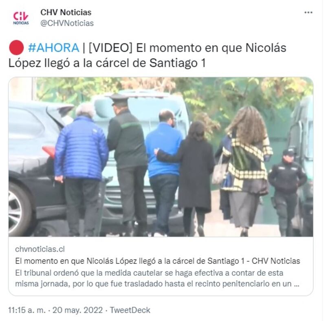Viewport: 326px width, 321px height.
Task: Open the TweetDeck source label
Action: click(x=130, y=310)
